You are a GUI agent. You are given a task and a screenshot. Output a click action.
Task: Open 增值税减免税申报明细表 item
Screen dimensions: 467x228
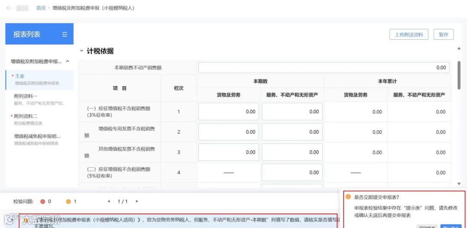coord(39,140)
